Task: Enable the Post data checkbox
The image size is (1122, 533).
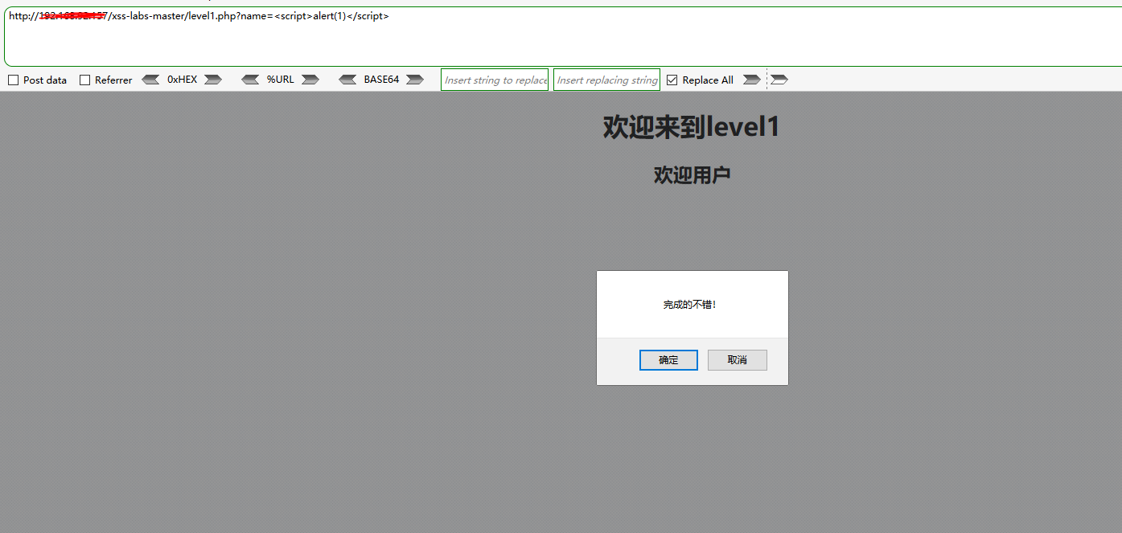Action: [14, 80]
